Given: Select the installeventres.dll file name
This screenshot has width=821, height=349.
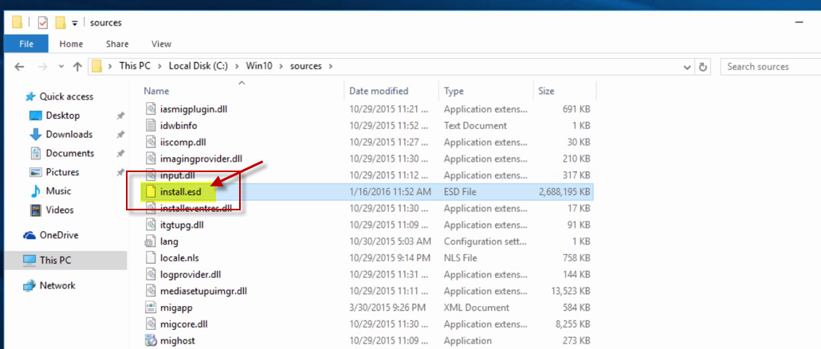Looking at the screenshot, I should (196, 208).
